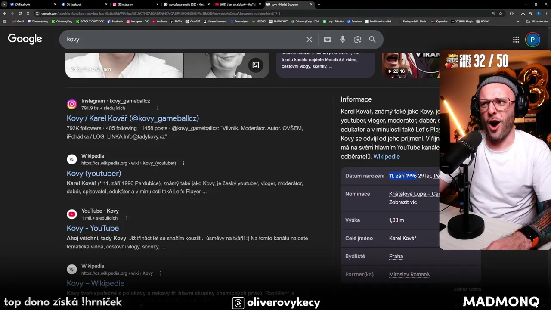Open Kovy / Karel Kovář Instagram result
The image size is (551, 310).
click(x=133, y=118)
